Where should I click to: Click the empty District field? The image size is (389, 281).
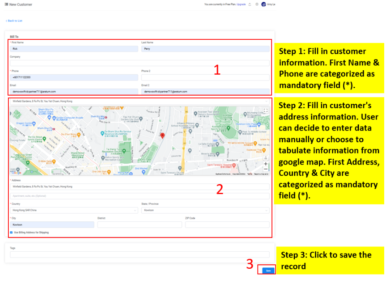pyautogui.click(x=140, y=225)
